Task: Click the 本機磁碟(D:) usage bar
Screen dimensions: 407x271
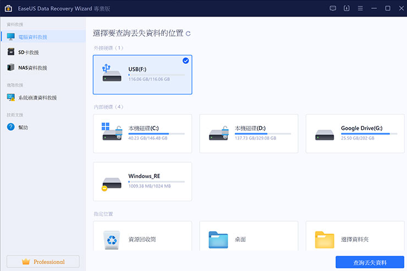Action: click(x=263, y=134)
